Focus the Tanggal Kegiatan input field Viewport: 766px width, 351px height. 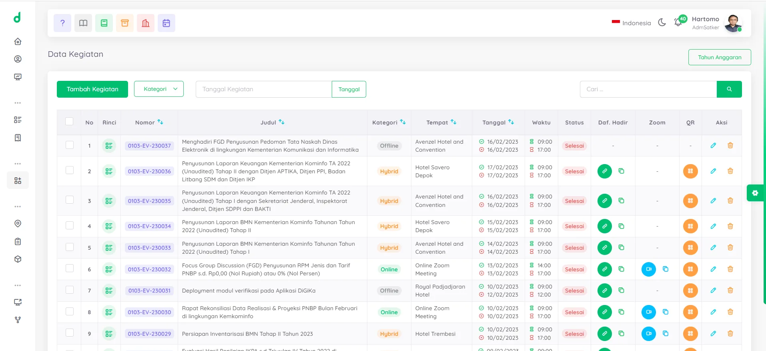point(264,89)
